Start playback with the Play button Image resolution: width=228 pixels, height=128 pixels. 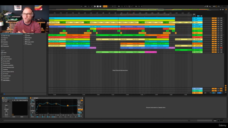point(95,6)
